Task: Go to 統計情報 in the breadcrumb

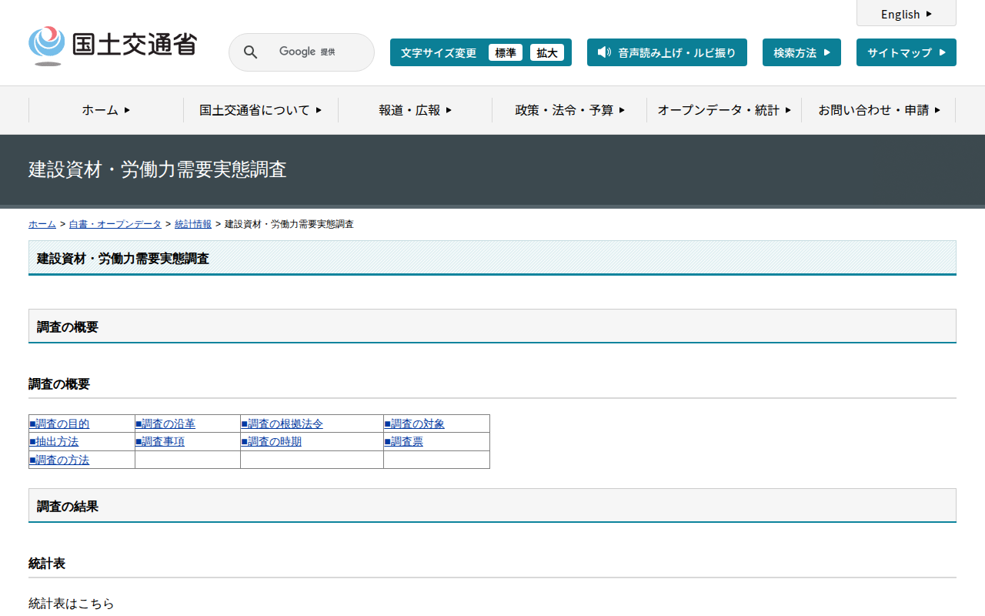Action: (193, 224)
